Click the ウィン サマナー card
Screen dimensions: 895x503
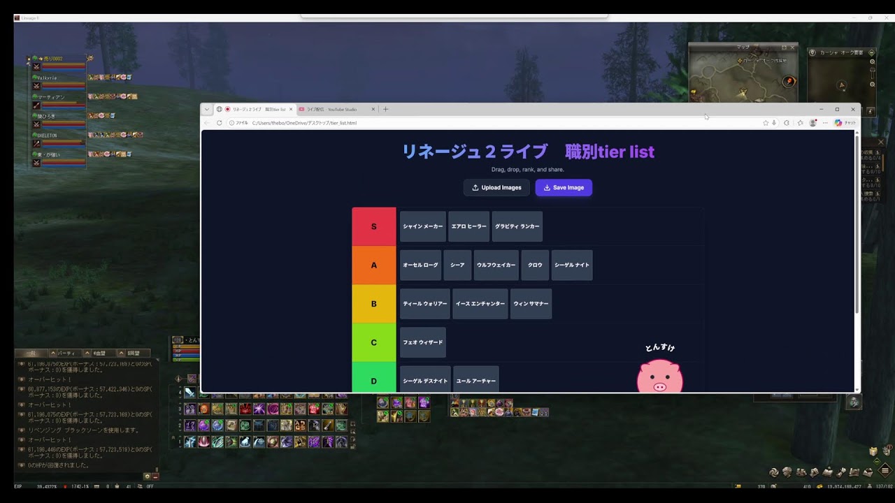tap(531, 304)
